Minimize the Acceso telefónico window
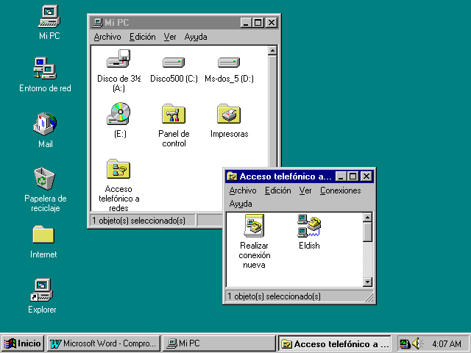 [x=341, y=176]
